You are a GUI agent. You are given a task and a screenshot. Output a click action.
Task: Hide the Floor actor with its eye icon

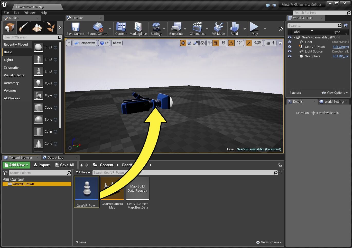[290, 42]
